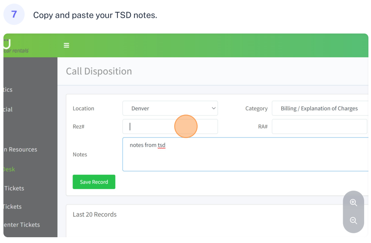
Task: Select the sidebar item ending in "tics"
Action: 8,90
